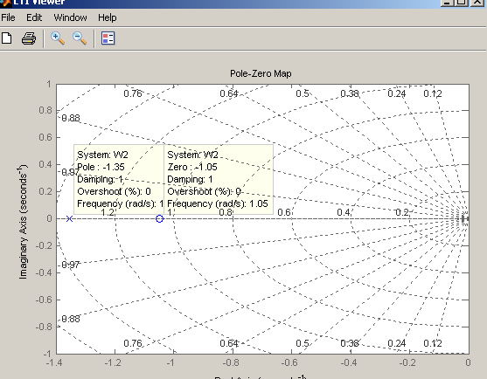Click the Zero -1.05 data tip
This screenshot has height=379, width=487.
pyautogui.click(x=219, y=179)
